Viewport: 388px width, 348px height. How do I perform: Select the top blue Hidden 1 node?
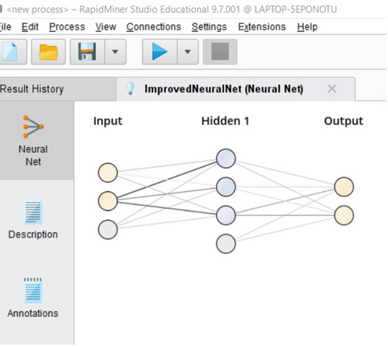tap(226, 158)
